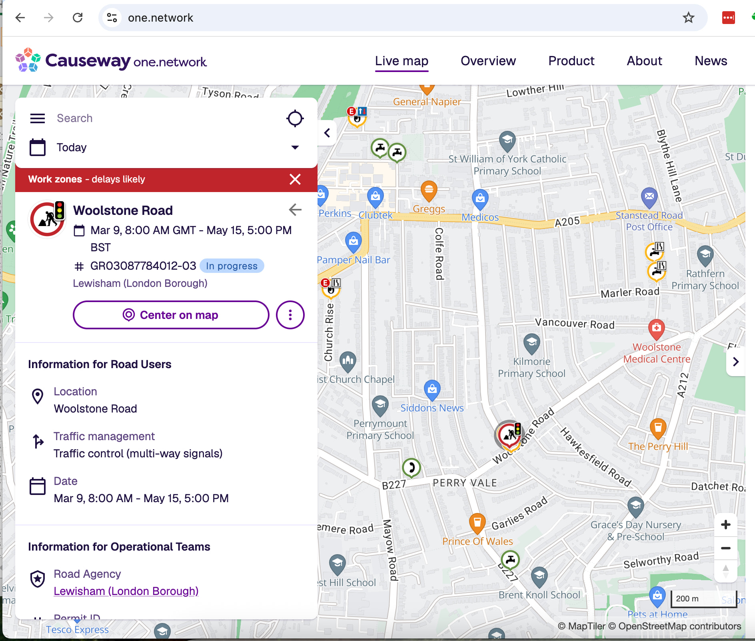Go to the News navigation tab

711,61
